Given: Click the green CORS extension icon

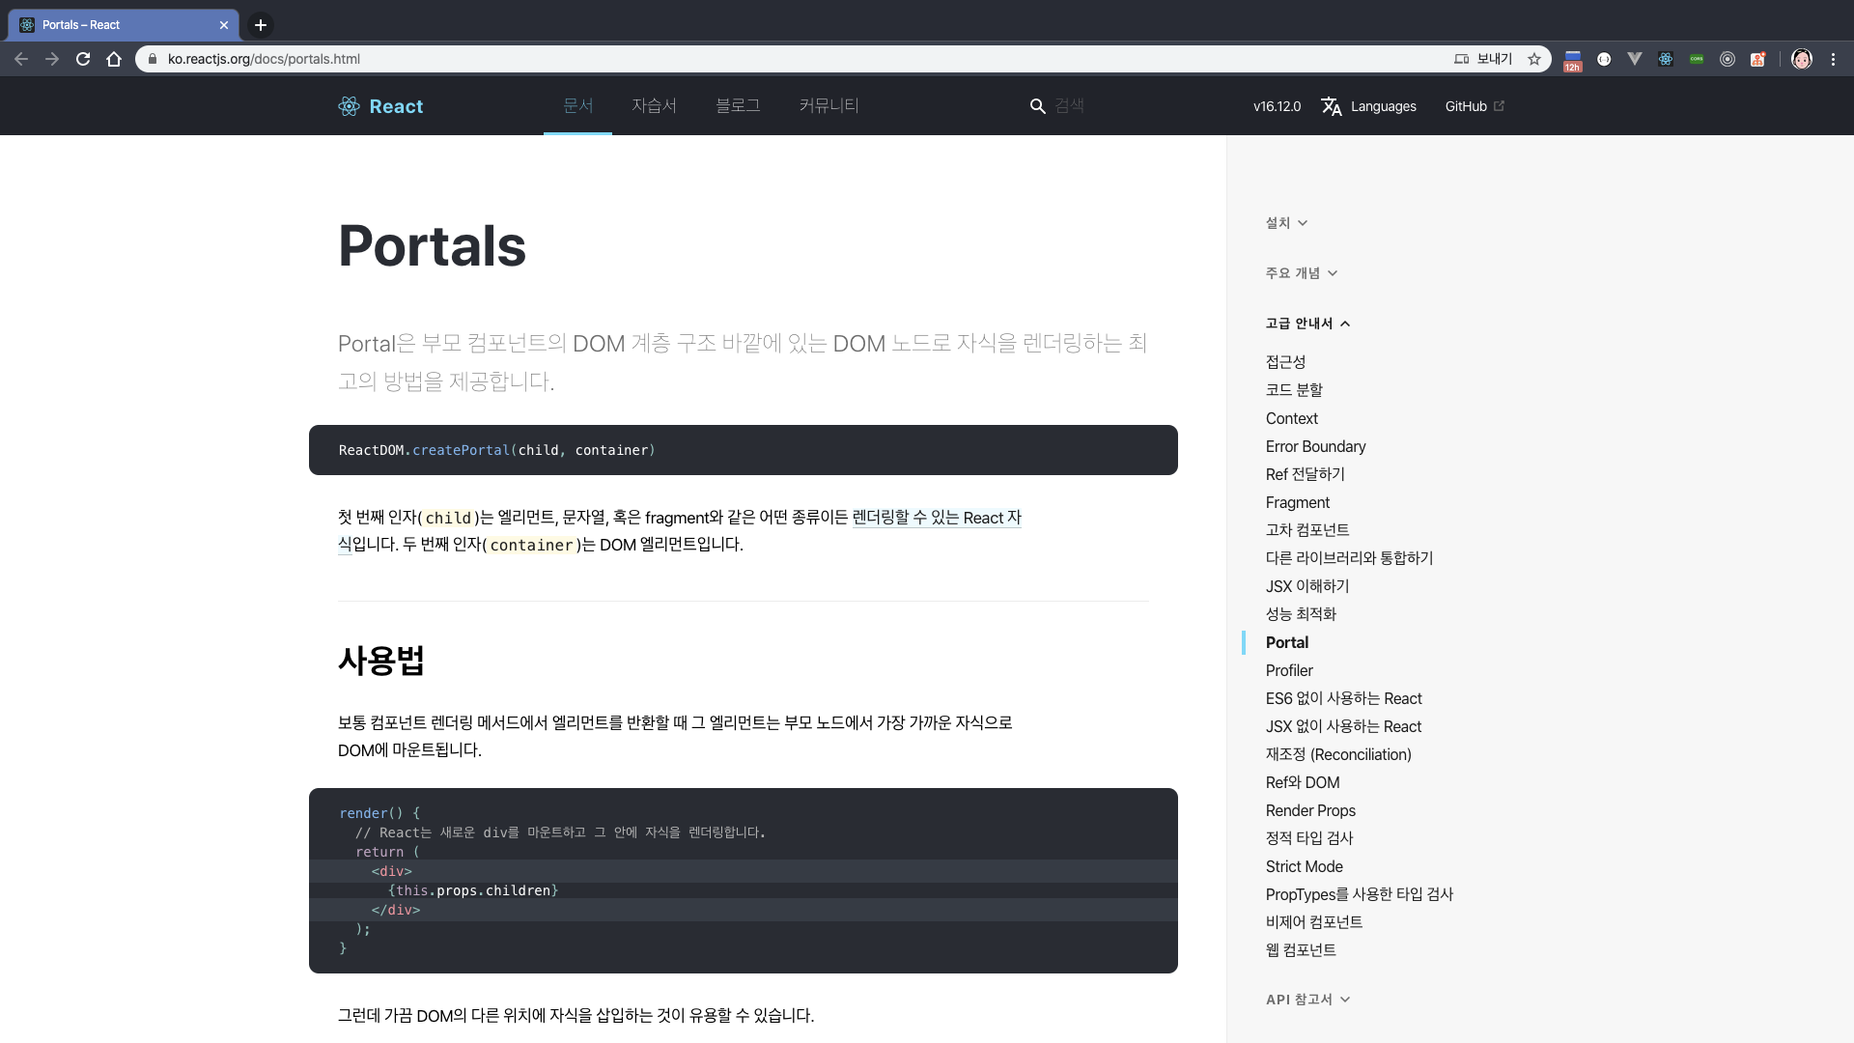Looking at the screenshot, I should tap(1697, 59).
